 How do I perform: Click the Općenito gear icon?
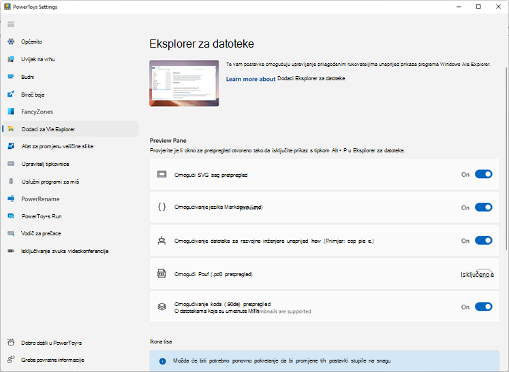tap(11, 41)
